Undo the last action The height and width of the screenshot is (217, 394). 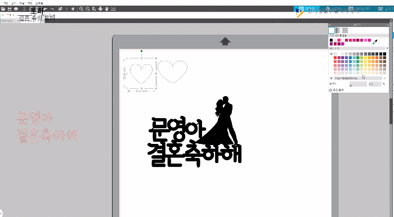[46, 9]
